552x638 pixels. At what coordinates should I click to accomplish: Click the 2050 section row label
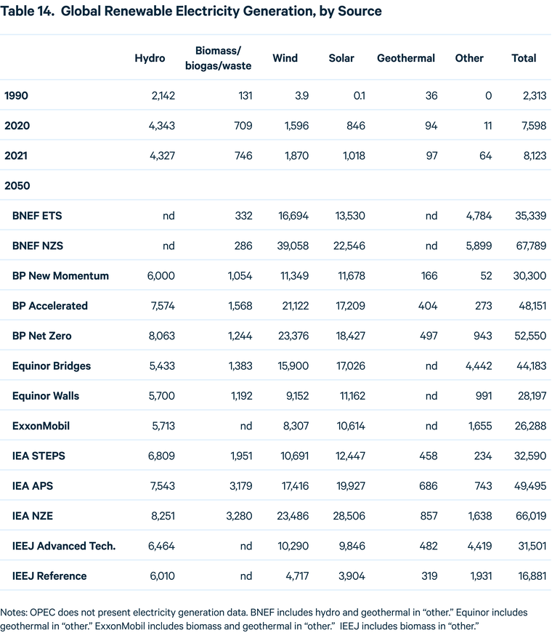pos(17,186)
